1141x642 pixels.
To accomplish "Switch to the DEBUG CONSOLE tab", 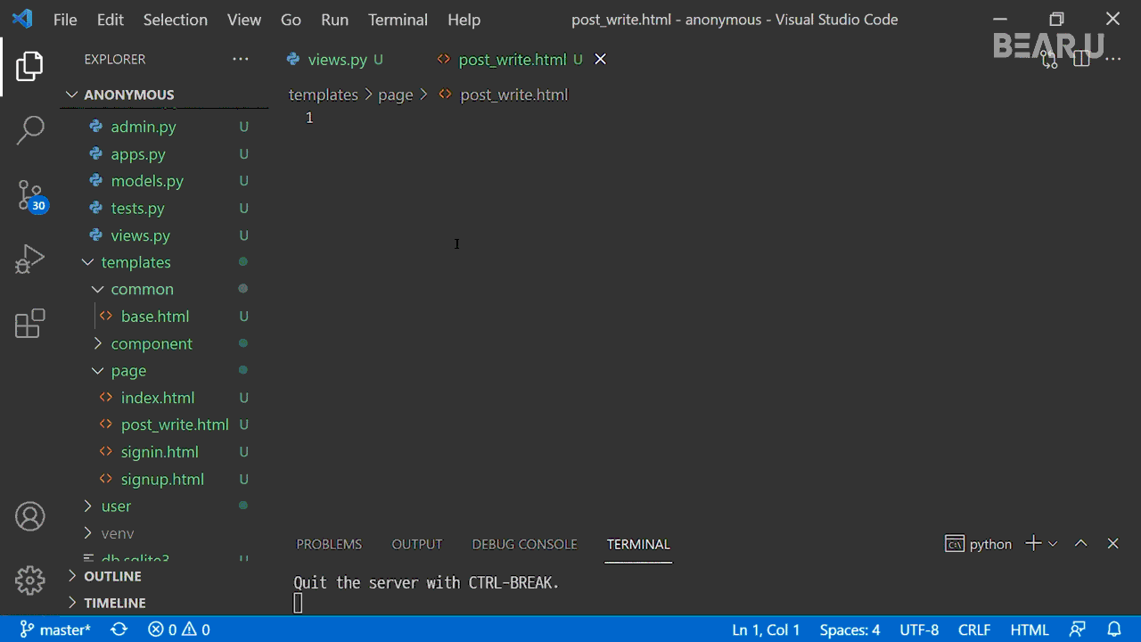I will 524,544.
